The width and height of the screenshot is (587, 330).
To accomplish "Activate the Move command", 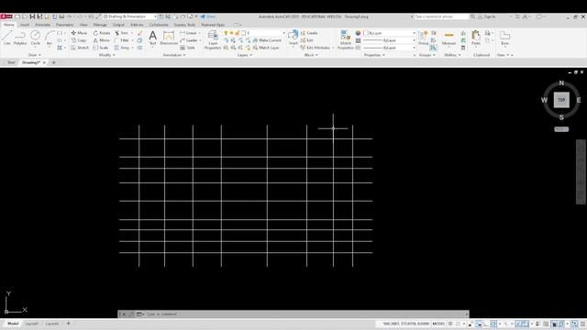I will click(79, 33).
